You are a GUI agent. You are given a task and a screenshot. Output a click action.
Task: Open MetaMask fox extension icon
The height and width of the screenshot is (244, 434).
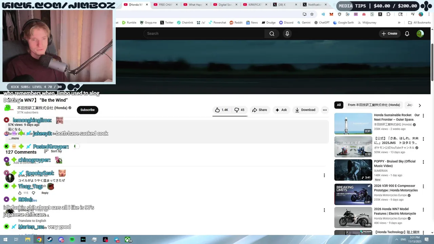(x=331, y=14)
